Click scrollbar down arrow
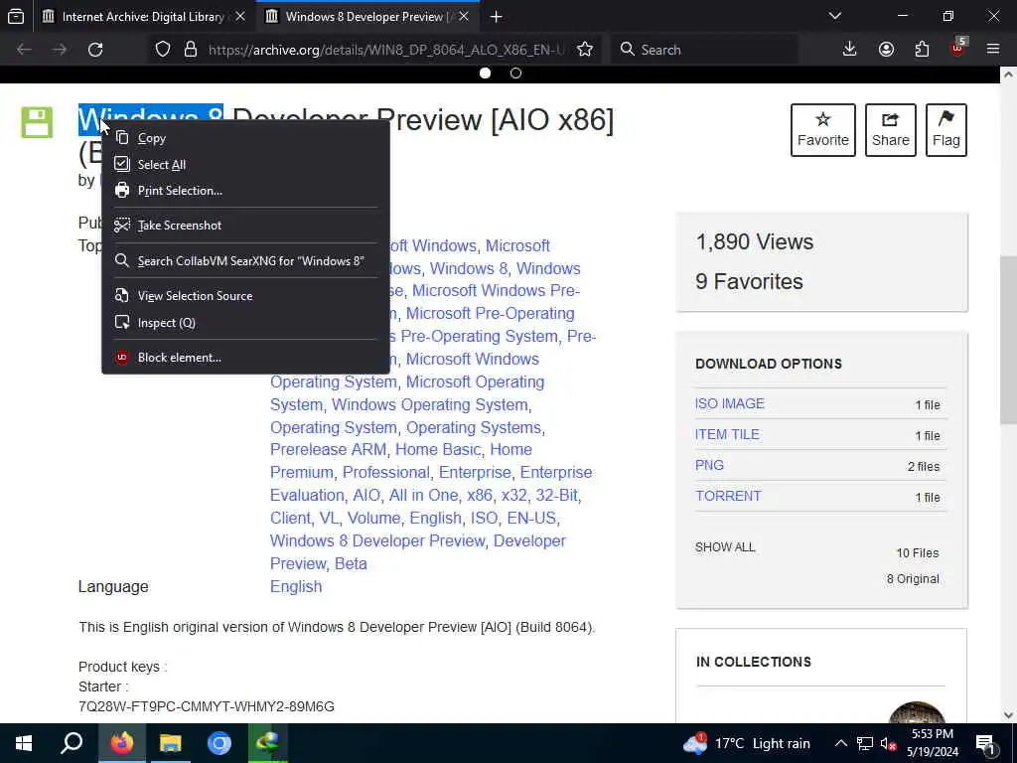 pos(1008,715)
